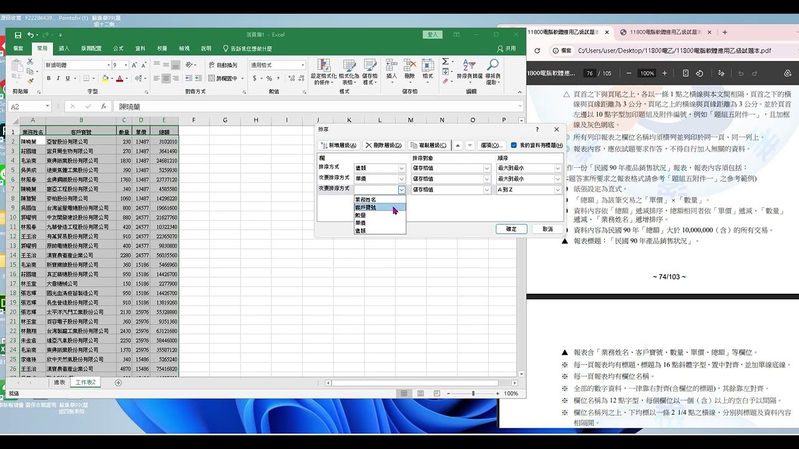Click the yellow fill color button
The width and height of the screenshot is (799, 449).
[x=104, y=79]
